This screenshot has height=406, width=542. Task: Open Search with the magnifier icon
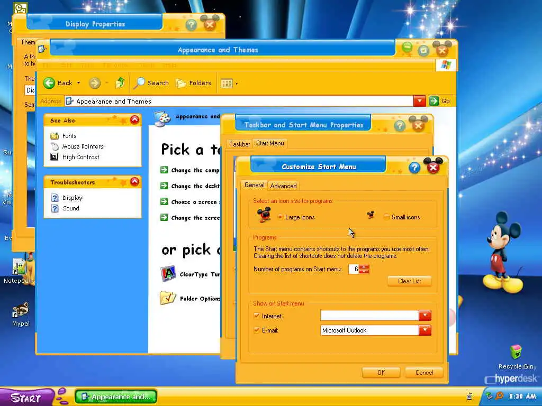point(139,83)
